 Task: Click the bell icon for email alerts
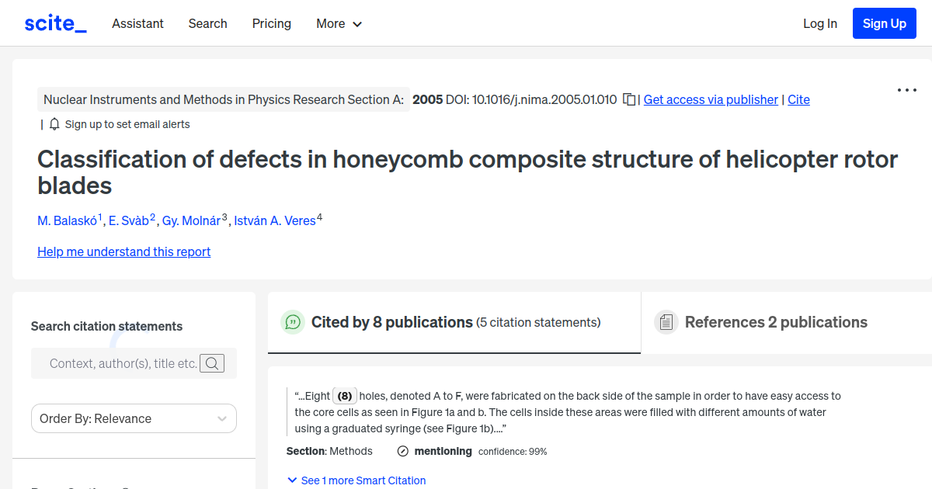53,123
